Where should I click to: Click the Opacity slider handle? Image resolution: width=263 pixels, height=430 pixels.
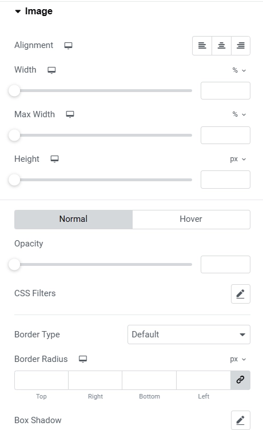pos(14,265)
